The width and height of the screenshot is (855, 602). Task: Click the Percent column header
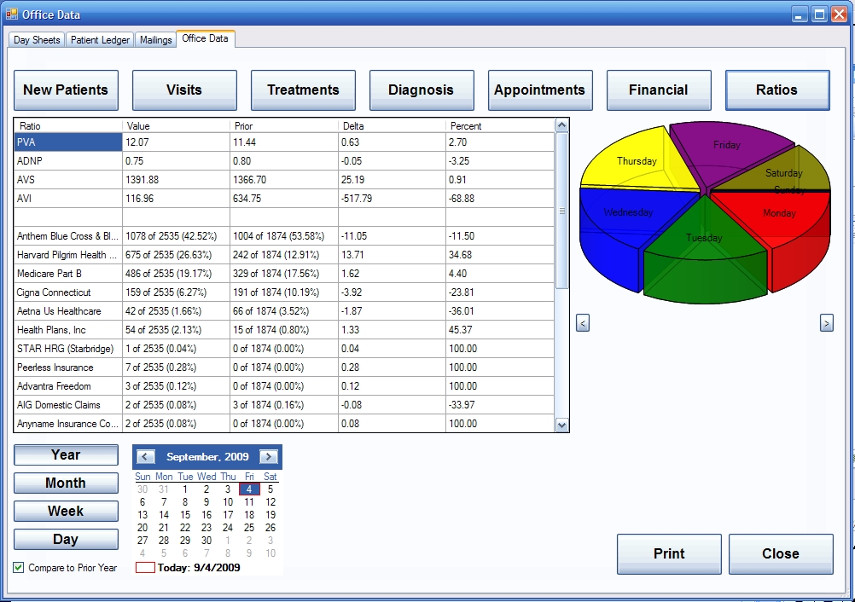499,126
